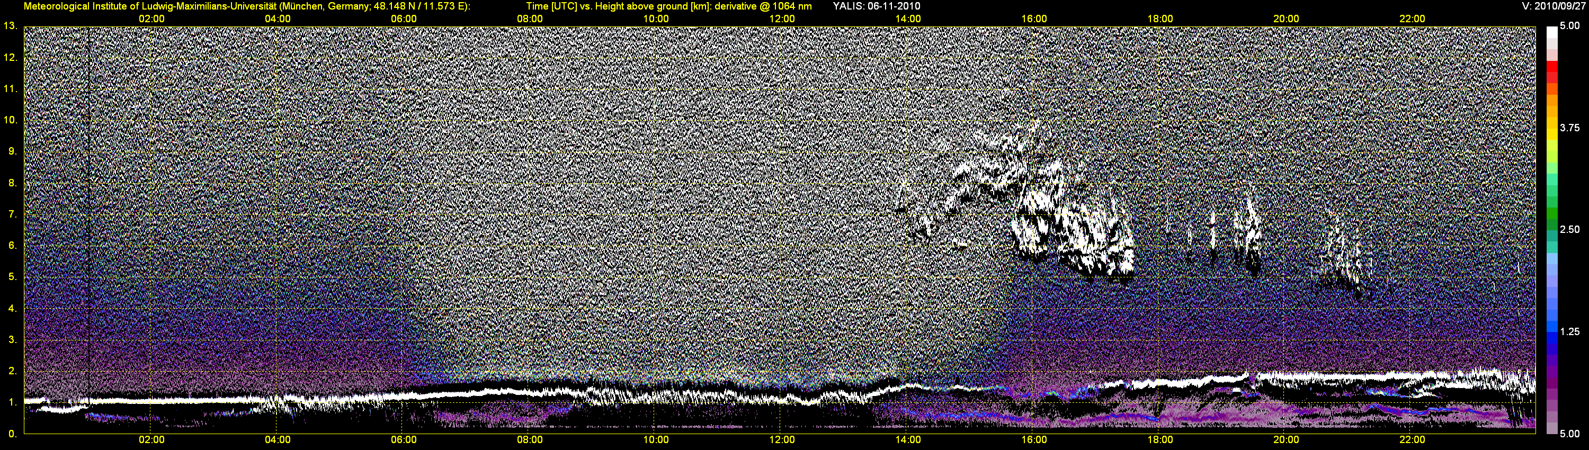Viewport: 1589px width, 450px height.
Task: Click the 10:00 label on lower time axis
Action: tap(656, 440)
